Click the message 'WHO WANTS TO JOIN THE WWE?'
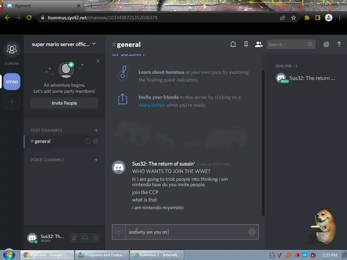 point(171,171)
